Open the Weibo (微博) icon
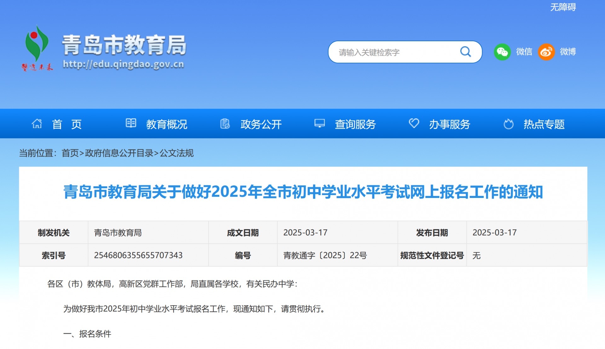 [546, 52]
